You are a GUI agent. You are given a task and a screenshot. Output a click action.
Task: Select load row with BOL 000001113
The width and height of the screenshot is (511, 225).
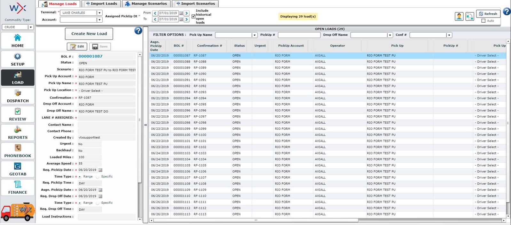(x=327, y=214)
